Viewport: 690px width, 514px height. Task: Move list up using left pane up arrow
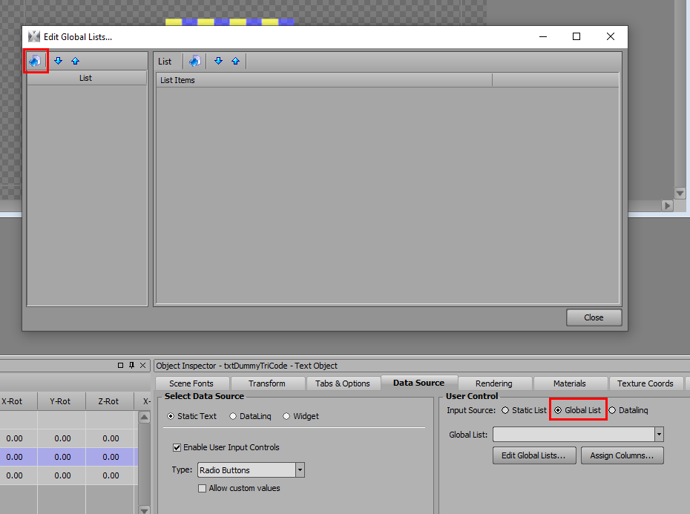click(x=75, y=61)
